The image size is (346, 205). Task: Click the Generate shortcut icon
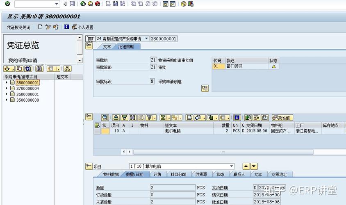pos(173,4)
